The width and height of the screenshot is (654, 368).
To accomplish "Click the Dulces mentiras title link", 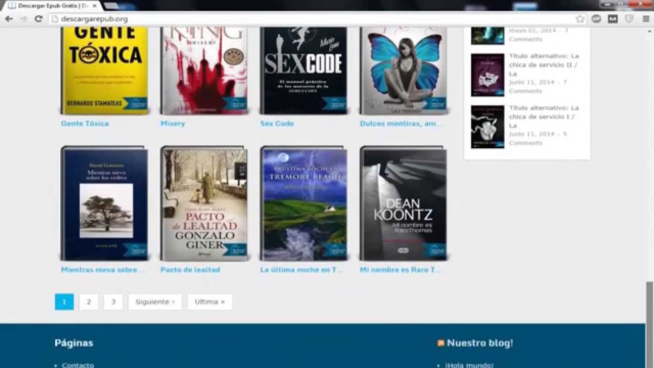I will 401,124.
